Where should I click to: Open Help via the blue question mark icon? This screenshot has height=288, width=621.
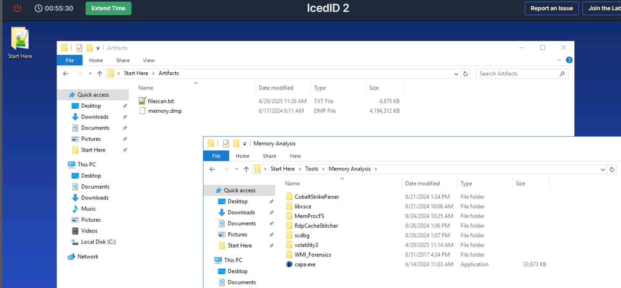(x=569, y=60)
